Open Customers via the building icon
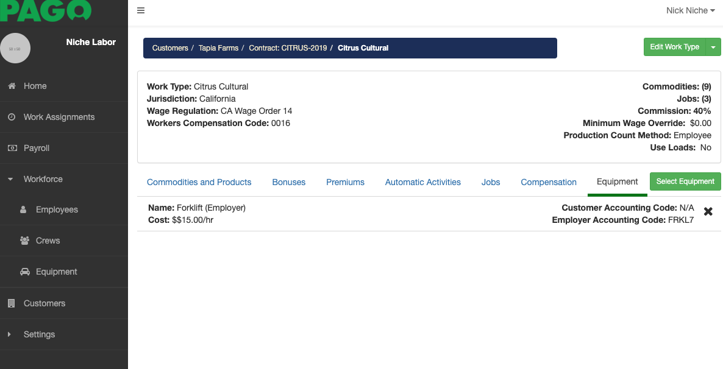723x369 pixels. (x=12, y=303)
